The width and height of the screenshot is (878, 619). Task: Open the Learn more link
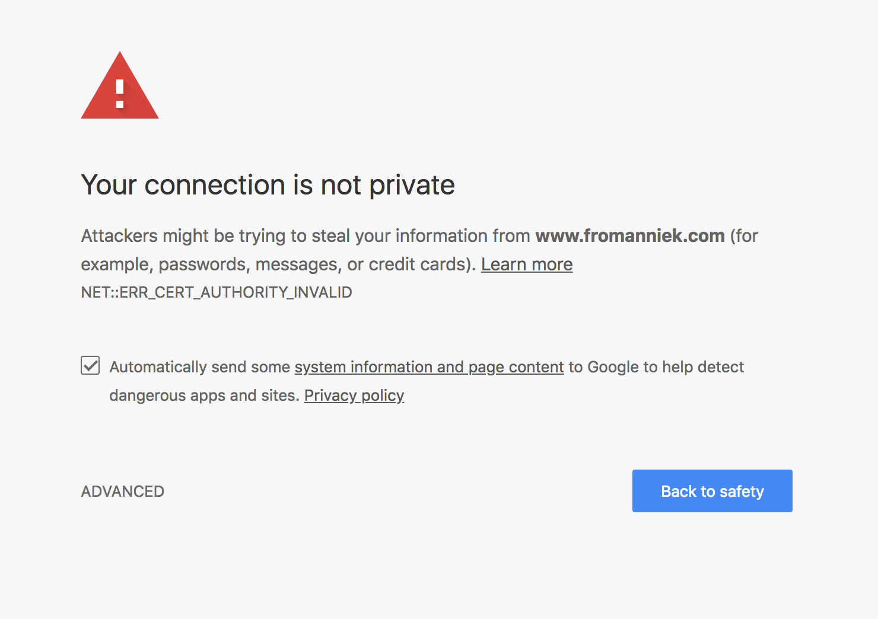click(x=526, y=264)
